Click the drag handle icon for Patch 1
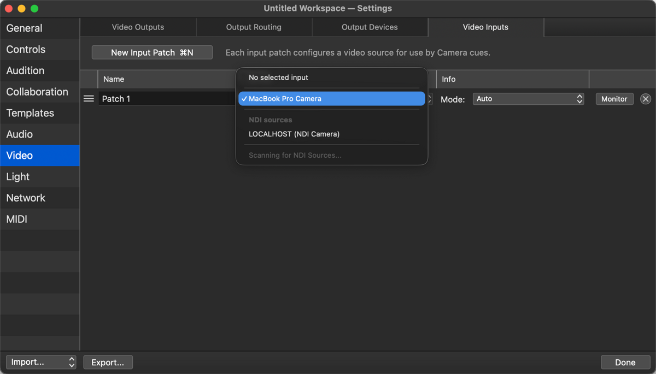 click(89, 99)
